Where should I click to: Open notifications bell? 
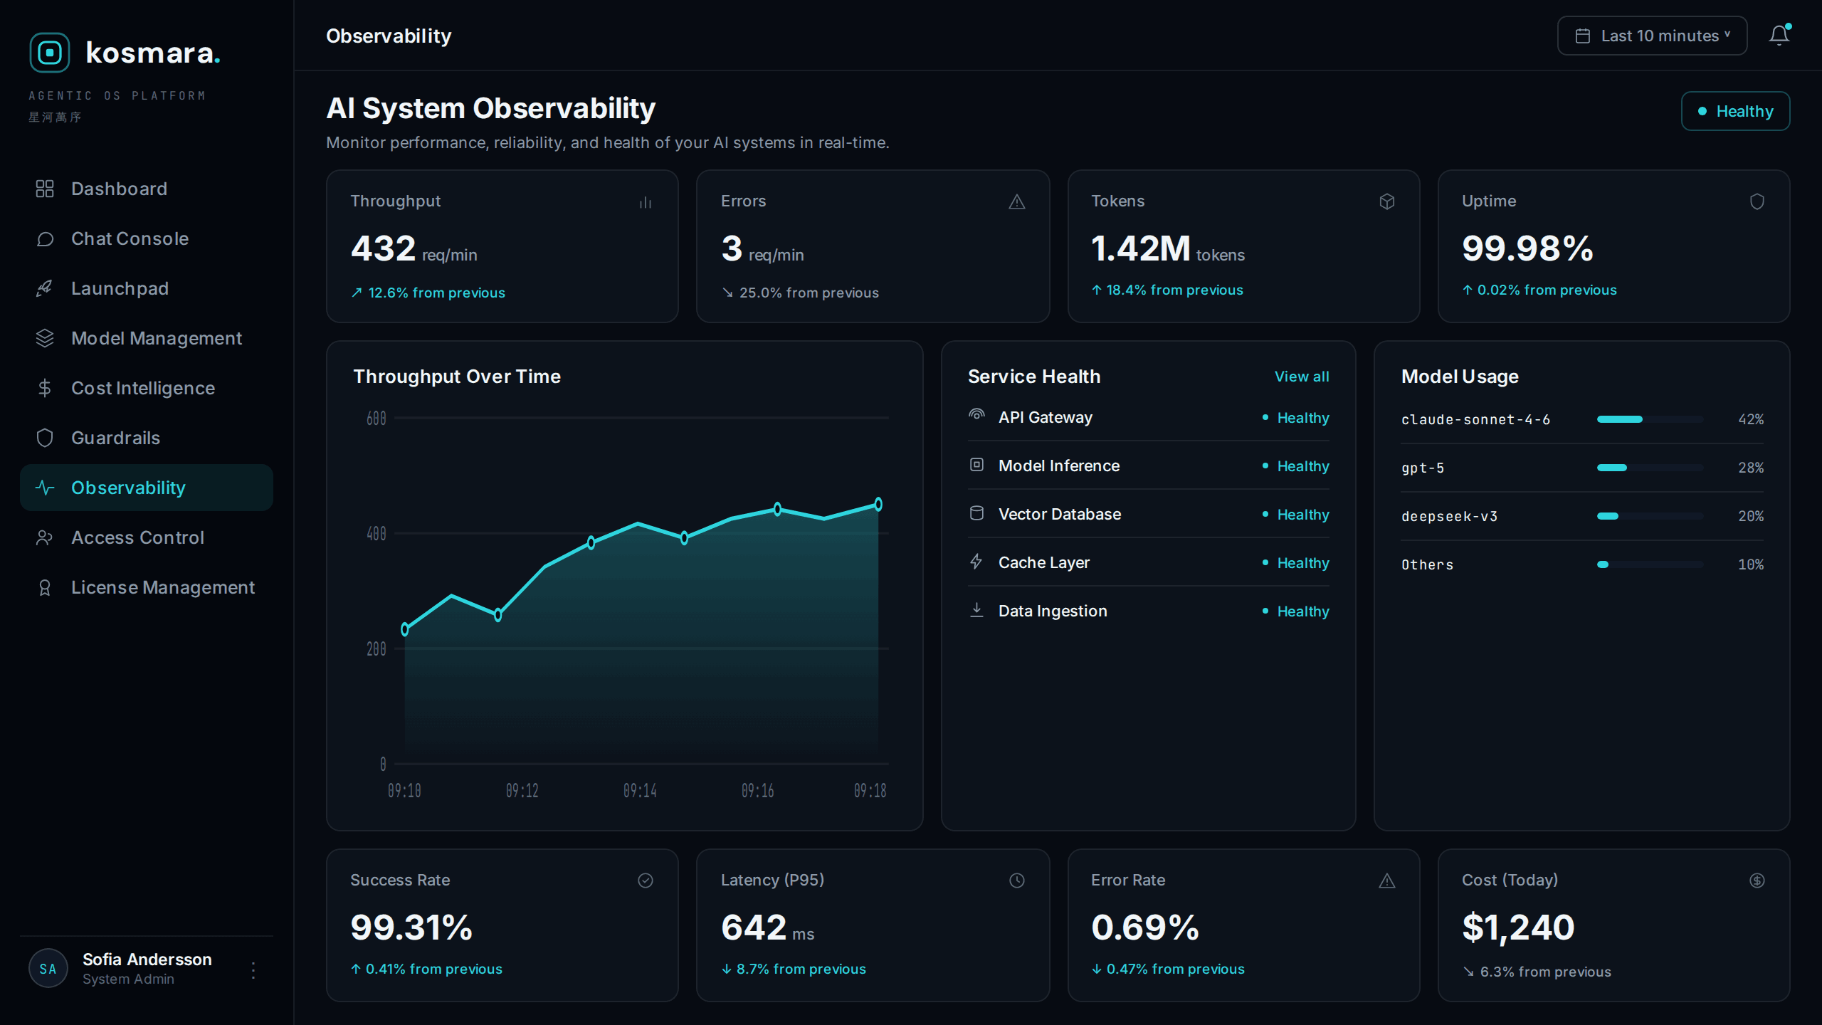coord(1779,36)
